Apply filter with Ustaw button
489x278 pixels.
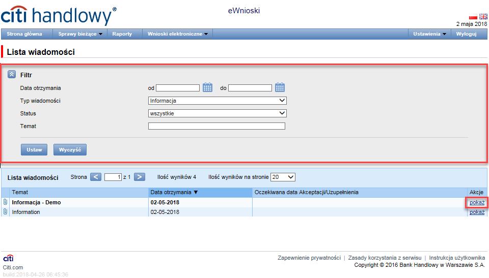tap(34, 150)
